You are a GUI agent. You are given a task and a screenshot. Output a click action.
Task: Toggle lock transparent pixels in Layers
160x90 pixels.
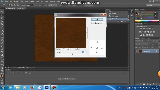pyautogui.click(x=140, y=47)
